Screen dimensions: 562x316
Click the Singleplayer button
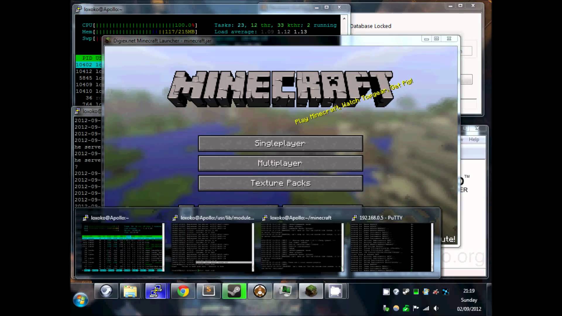click(280, 143)
